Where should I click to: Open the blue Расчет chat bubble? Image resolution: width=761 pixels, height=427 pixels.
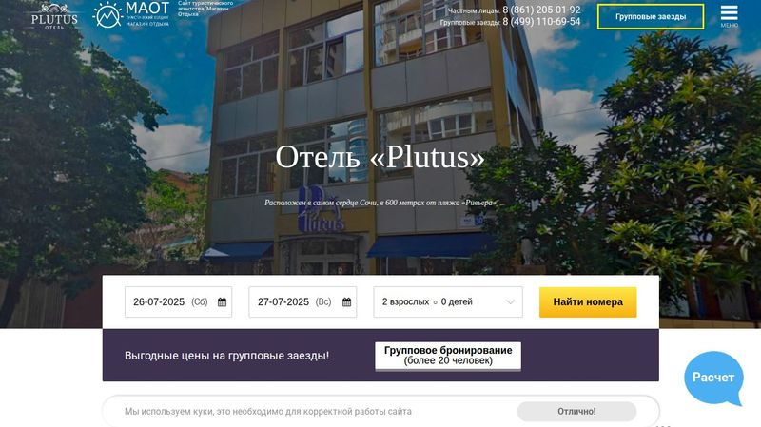coord(713,378)
